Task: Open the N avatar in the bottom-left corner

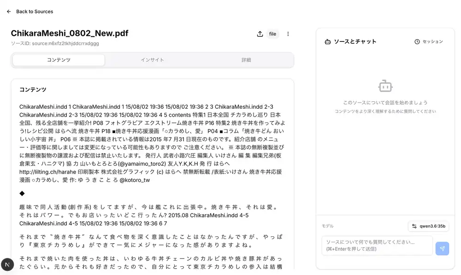Action: [x=7, y=264]
